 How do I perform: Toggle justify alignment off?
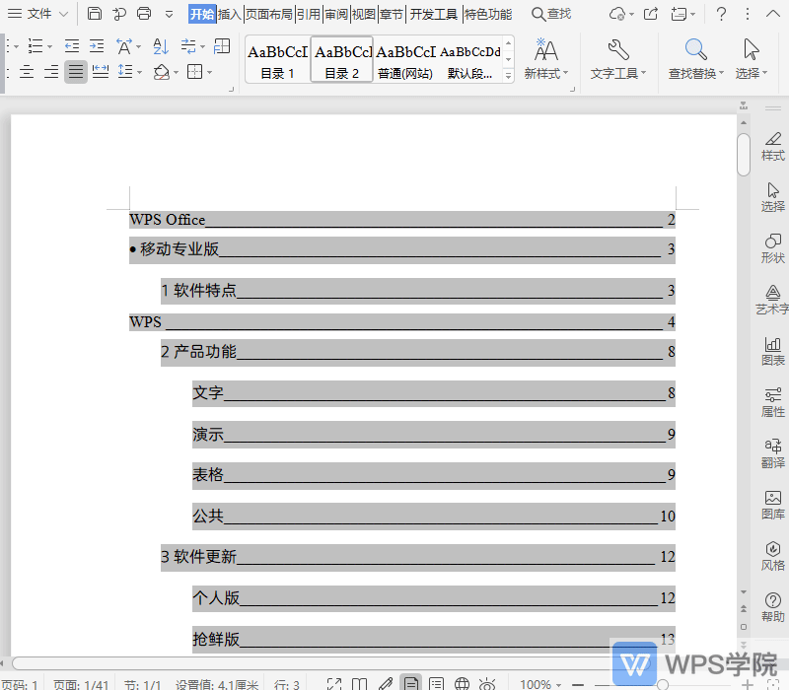(x=75, y=71)
